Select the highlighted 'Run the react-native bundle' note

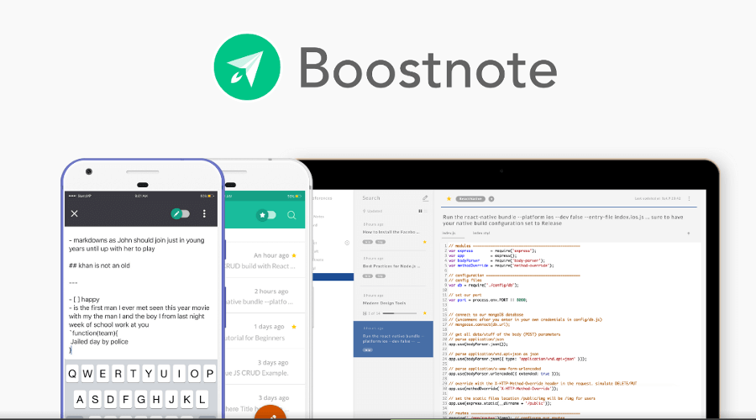(x=393, y=339)
